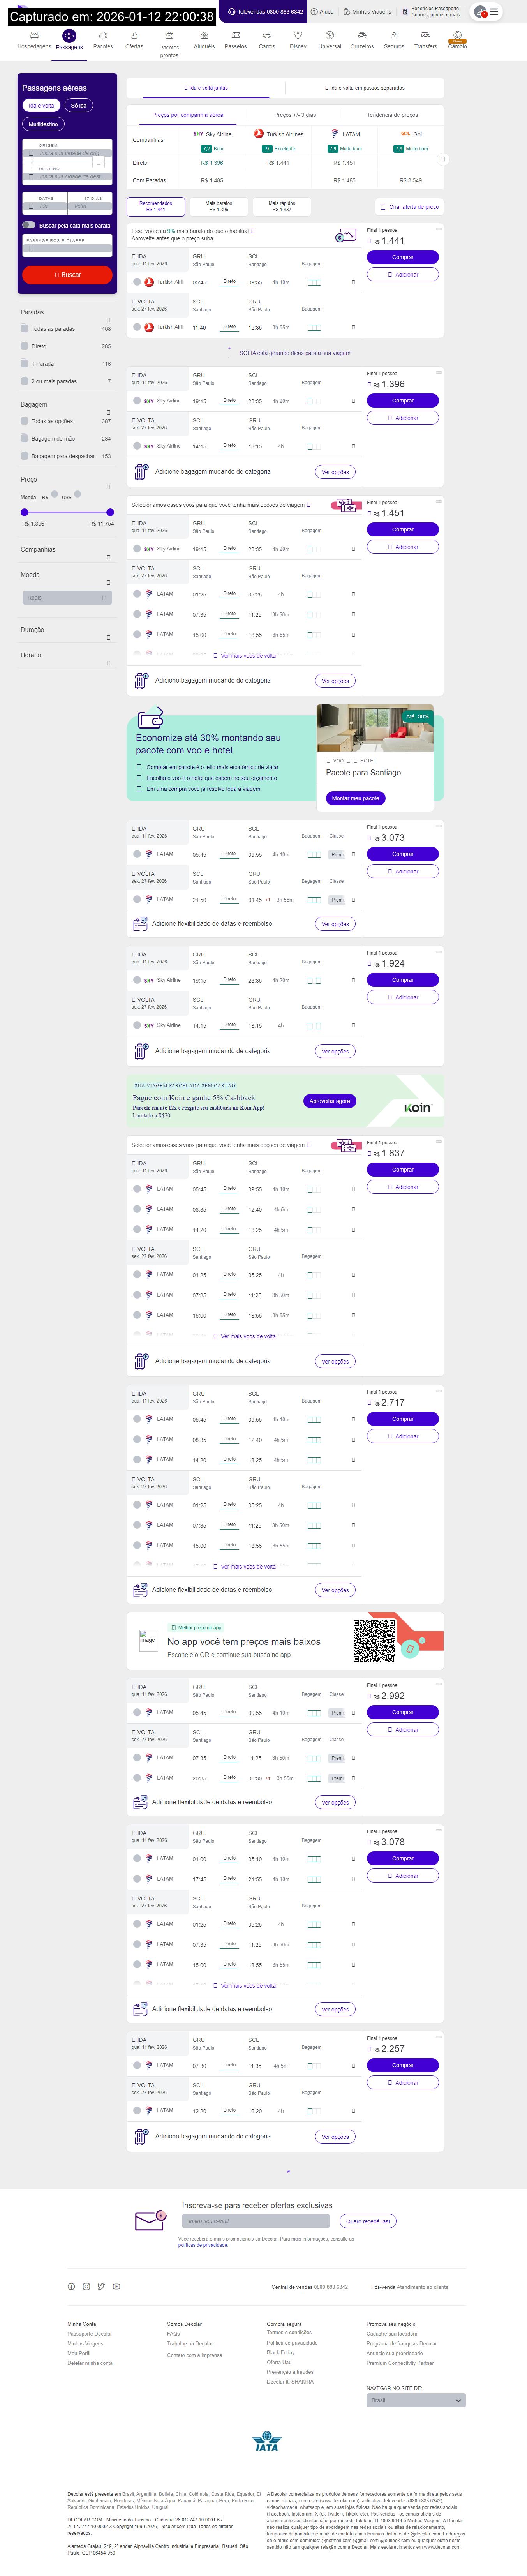This screenshot has height=2576, width=527.
Task: Expand the Duração filter section
Action: [108, 637]
